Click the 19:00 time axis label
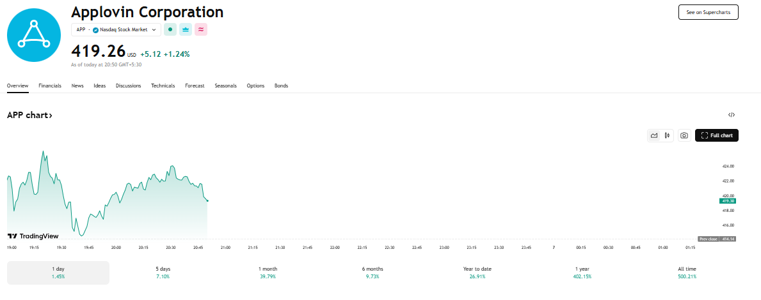The image size is (761, 300). [x=12, y=247]
